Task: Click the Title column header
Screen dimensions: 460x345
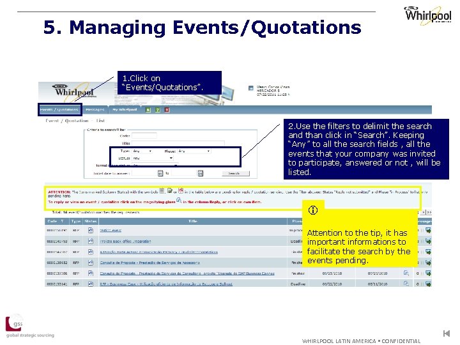Action: pyautogui.click(x=193, y=221)
